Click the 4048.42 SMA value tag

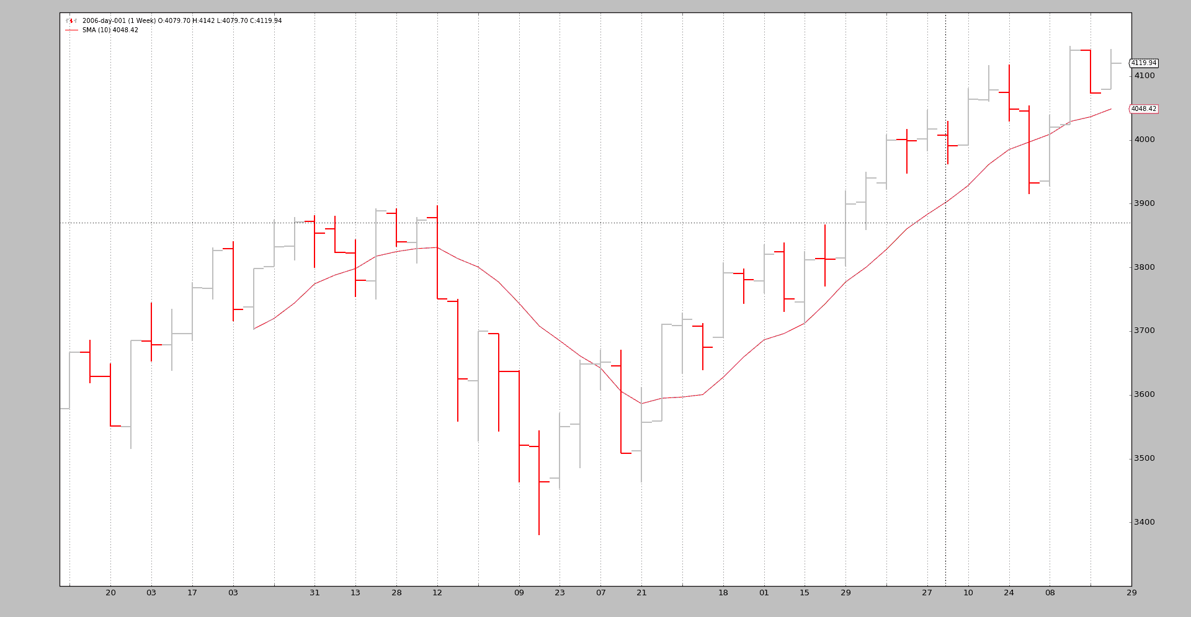(x=1143, y=109)
